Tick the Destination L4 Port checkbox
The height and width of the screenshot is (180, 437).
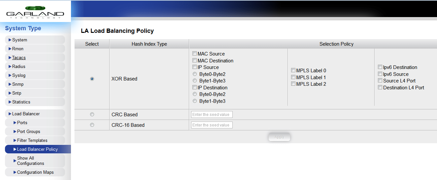[x=380, y=87]
